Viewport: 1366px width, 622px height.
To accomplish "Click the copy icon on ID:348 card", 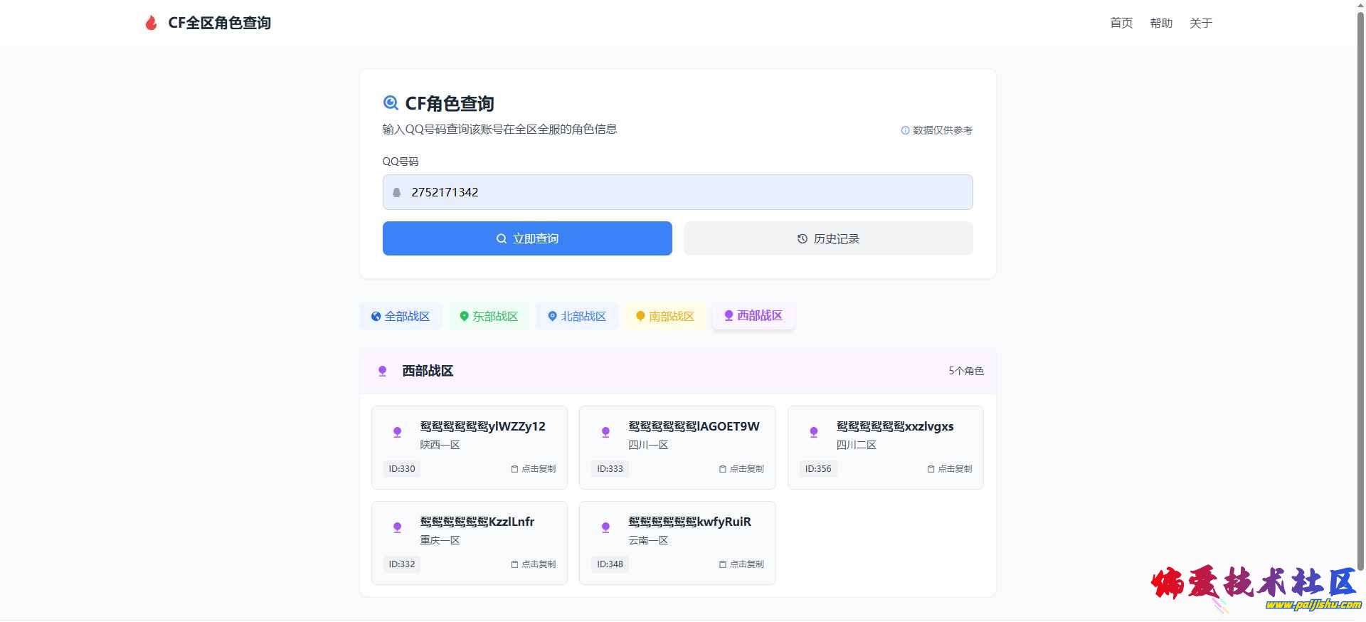I will click(722, 564).
